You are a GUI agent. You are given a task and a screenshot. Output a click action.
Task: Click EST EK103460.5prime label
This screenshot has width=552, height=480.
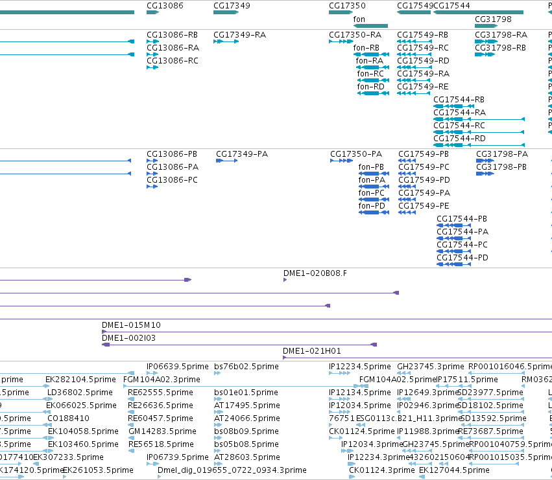coord(83,444)
